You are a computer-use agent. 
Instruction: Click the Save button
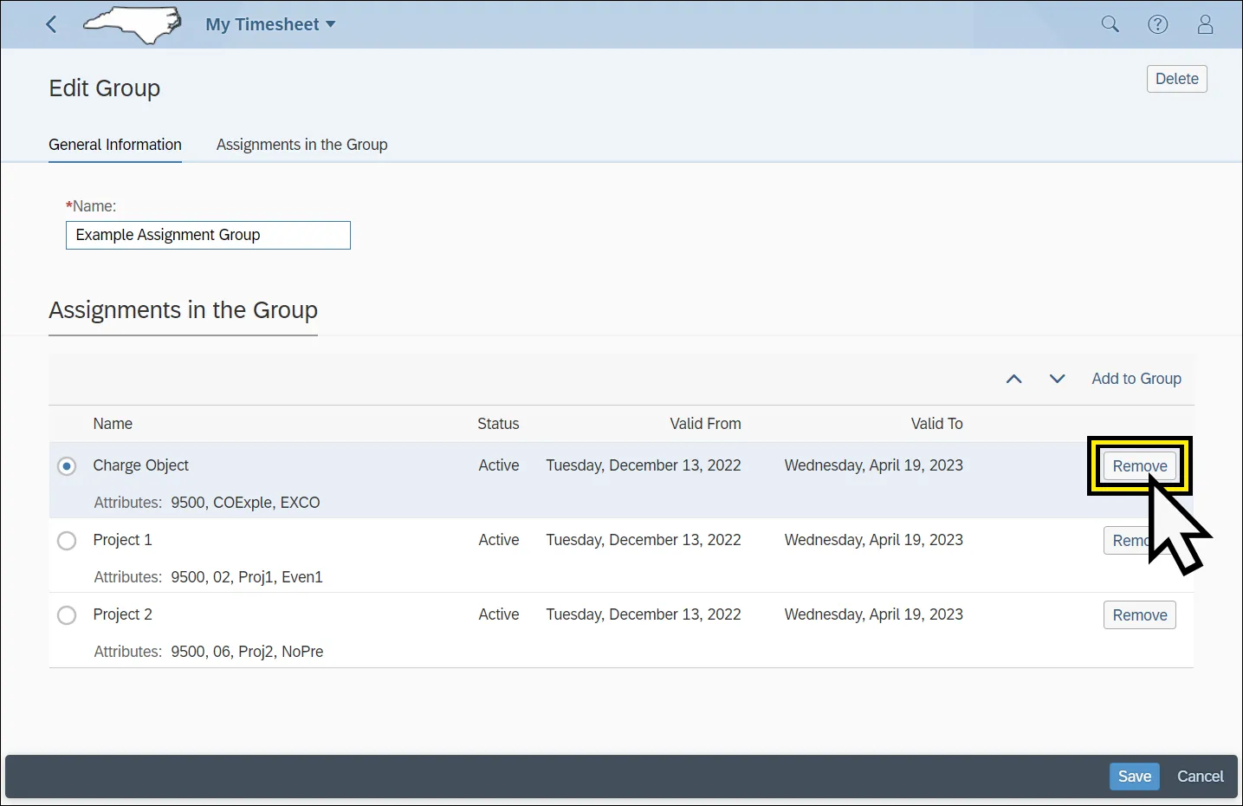coord(1134,777)
